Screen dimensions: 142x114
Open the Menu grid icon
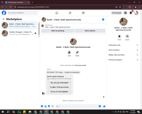click(126, 13)
